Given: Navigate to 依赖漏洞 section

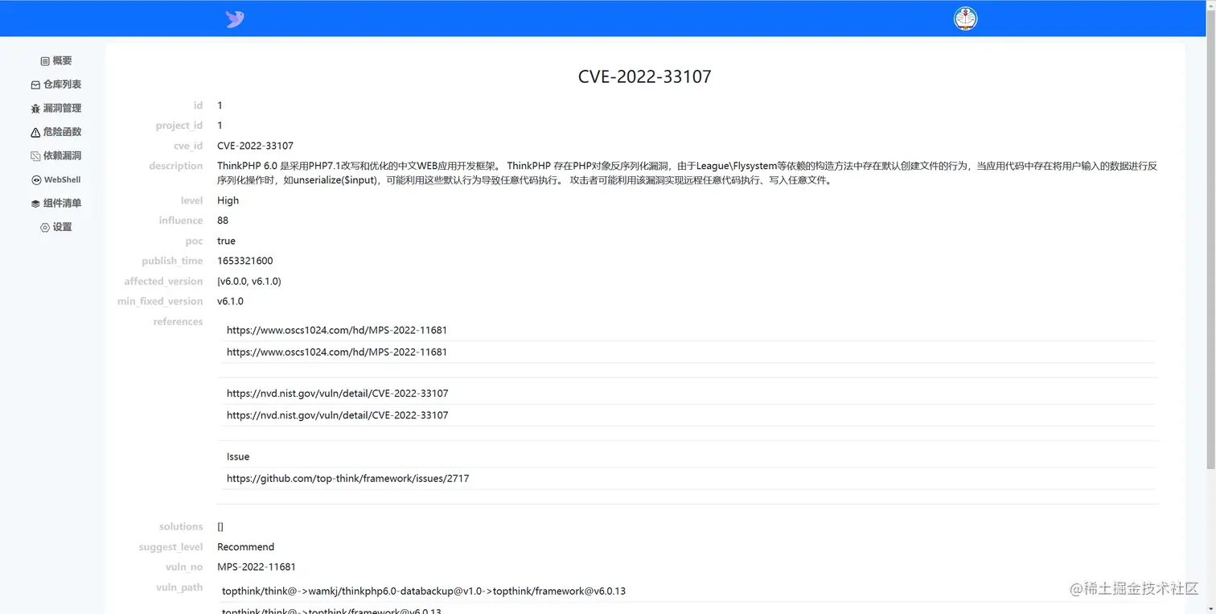Looking at the screenshot, I should click(x=55, y=156).
